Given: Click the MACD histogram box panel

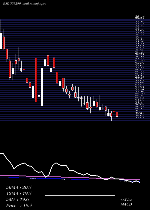Looking at the screenshot, I should [x=82, y=195].
